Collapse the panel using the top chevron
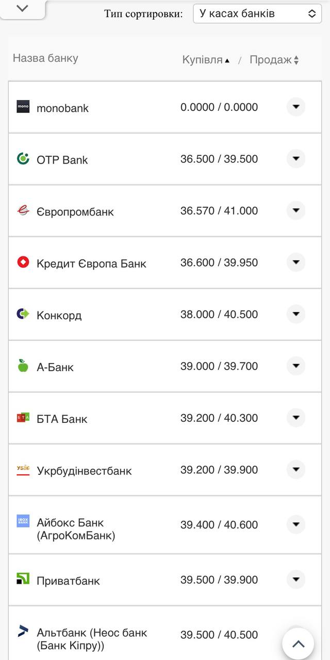Screen dimensions: 330x660 (x=21, y=9)
